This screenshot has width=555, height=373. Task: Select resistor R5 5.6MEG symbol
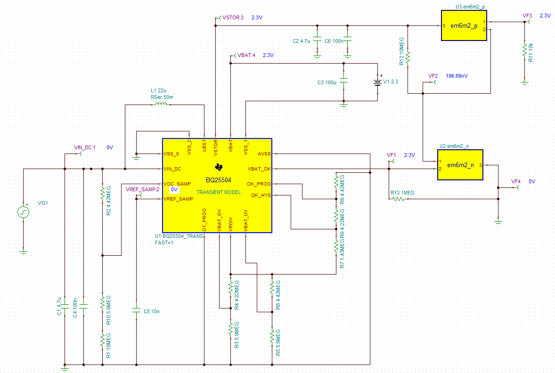(x=272, y=337)
